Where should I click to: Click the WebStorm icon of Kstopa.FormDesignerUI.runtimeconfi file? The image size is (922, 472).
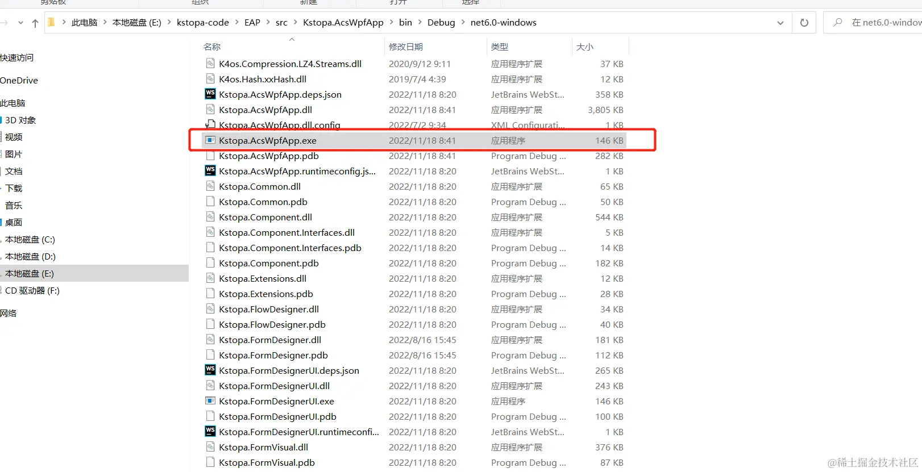[210, 432]
